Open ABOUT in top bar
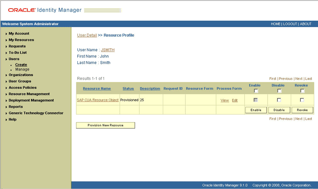Screen dimensions: 318x189 pyautogui.click(x=305, y=24)
